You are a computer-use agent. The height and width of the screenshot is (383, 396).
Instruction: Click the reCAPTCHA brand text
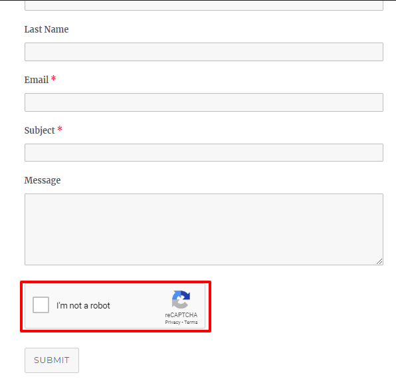[181, 315]
